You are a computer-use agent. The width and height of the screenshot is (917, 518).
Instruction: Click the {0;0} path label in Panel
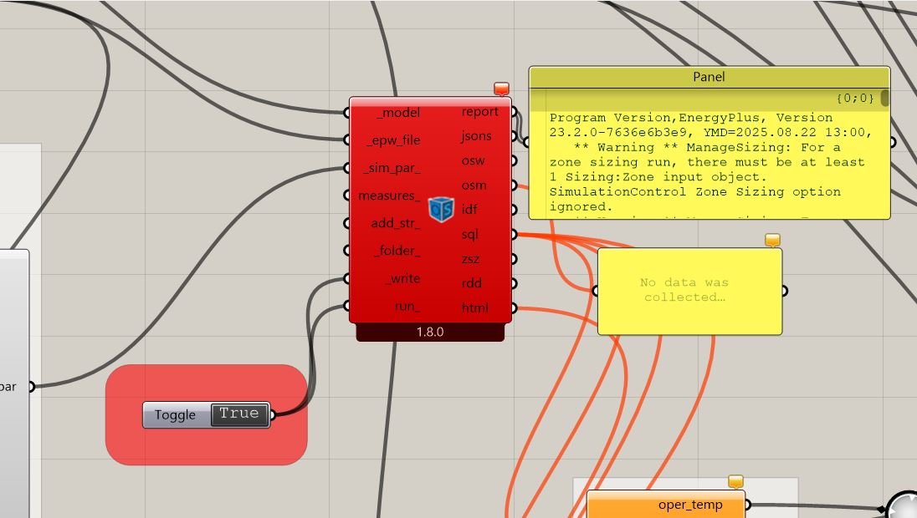(855, 98)
